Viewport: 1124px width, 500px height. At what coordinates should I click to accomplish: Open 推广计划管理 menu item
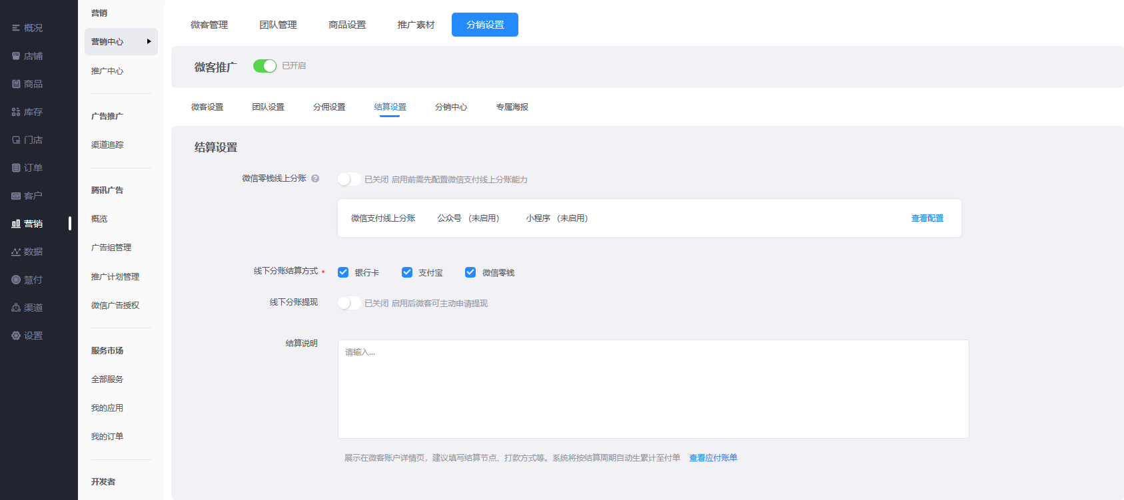[x=115, y=277]
